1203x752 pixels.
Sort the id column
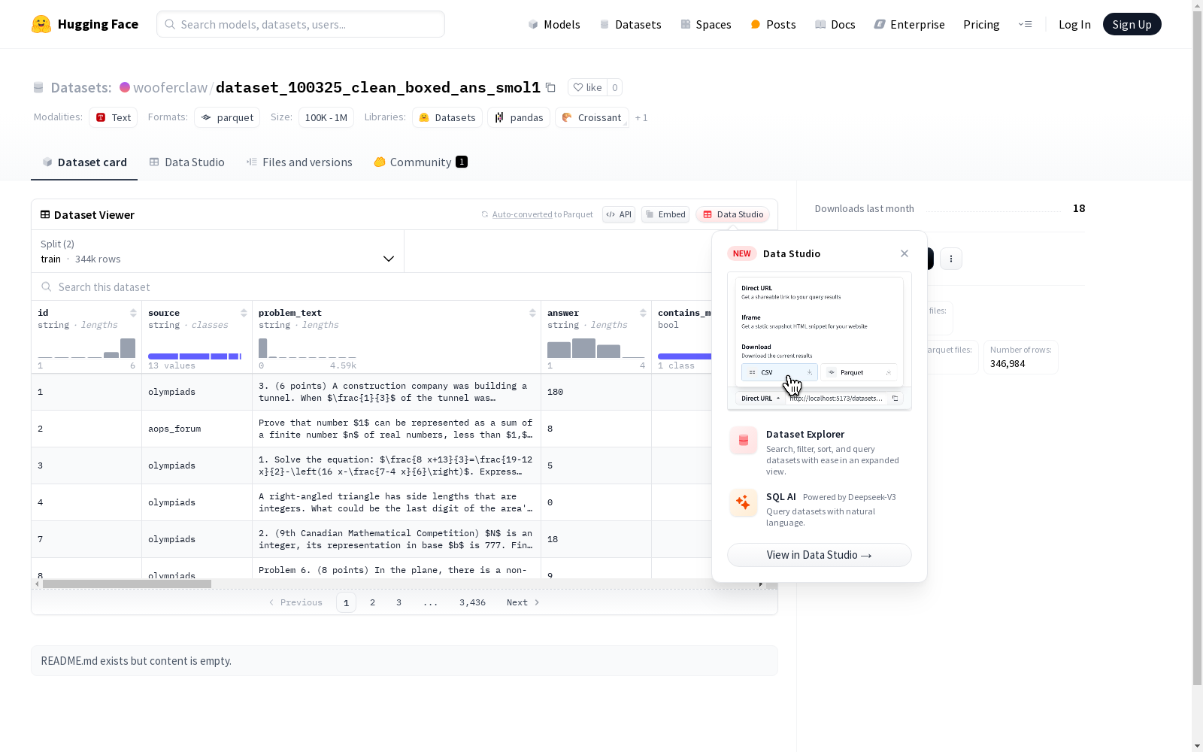(133, 313)
